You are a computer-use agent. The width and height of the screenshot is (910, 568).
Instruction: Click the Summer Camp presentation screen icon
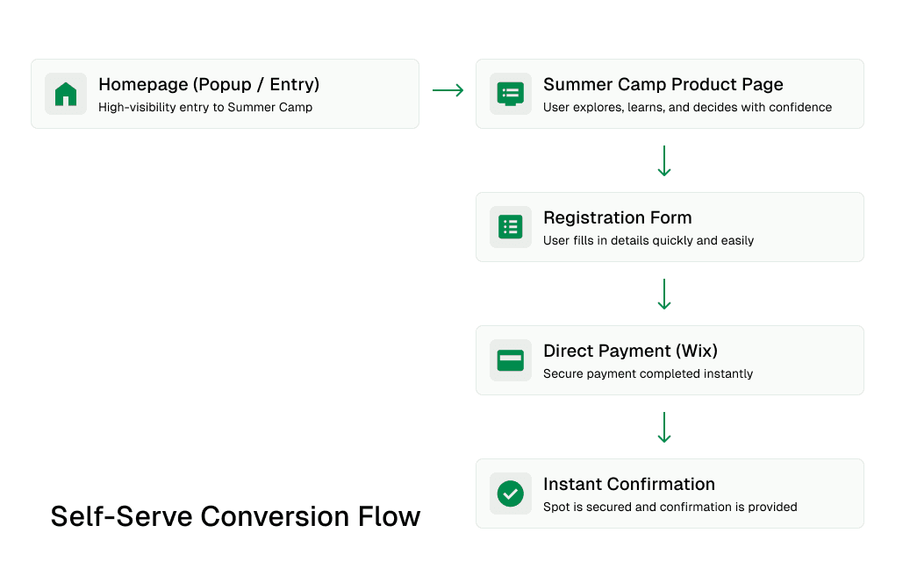tap(510, 94)
